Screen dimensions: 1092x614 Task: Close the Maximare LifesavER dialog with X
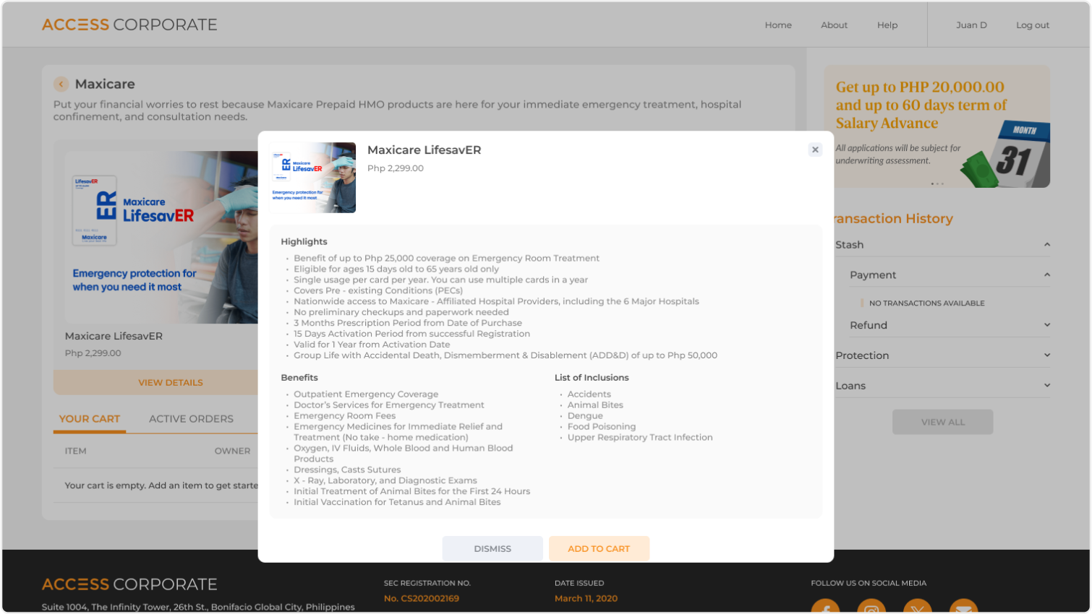coord(815,150)
